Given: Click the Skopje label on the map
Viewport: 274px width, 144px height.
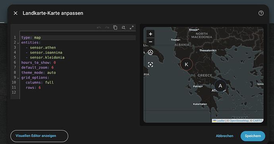Looking at the screenshot, I should click(x=193, y=30).
